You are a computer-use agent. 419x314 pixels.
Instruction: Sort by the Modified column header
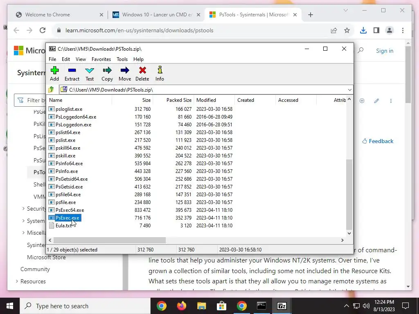coord(214,100)
